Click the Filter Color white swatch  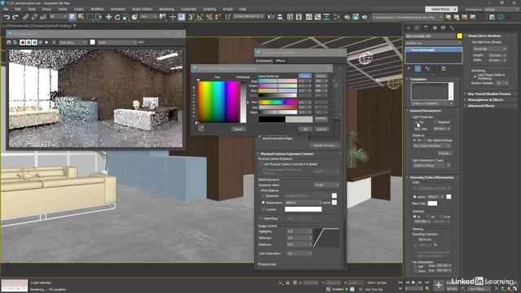(432, 203)
